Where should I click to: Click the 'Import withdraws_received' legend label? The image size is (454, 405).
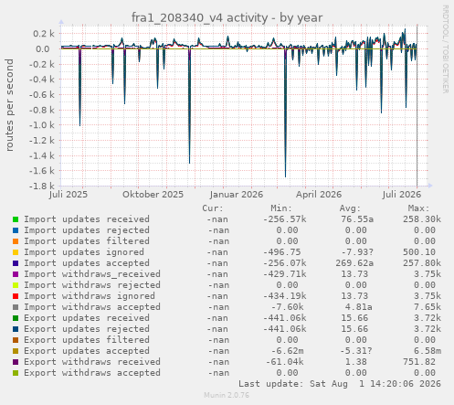point(92,274)
